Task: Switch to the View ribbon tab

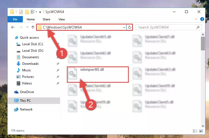Action: (x=62, y=19)
